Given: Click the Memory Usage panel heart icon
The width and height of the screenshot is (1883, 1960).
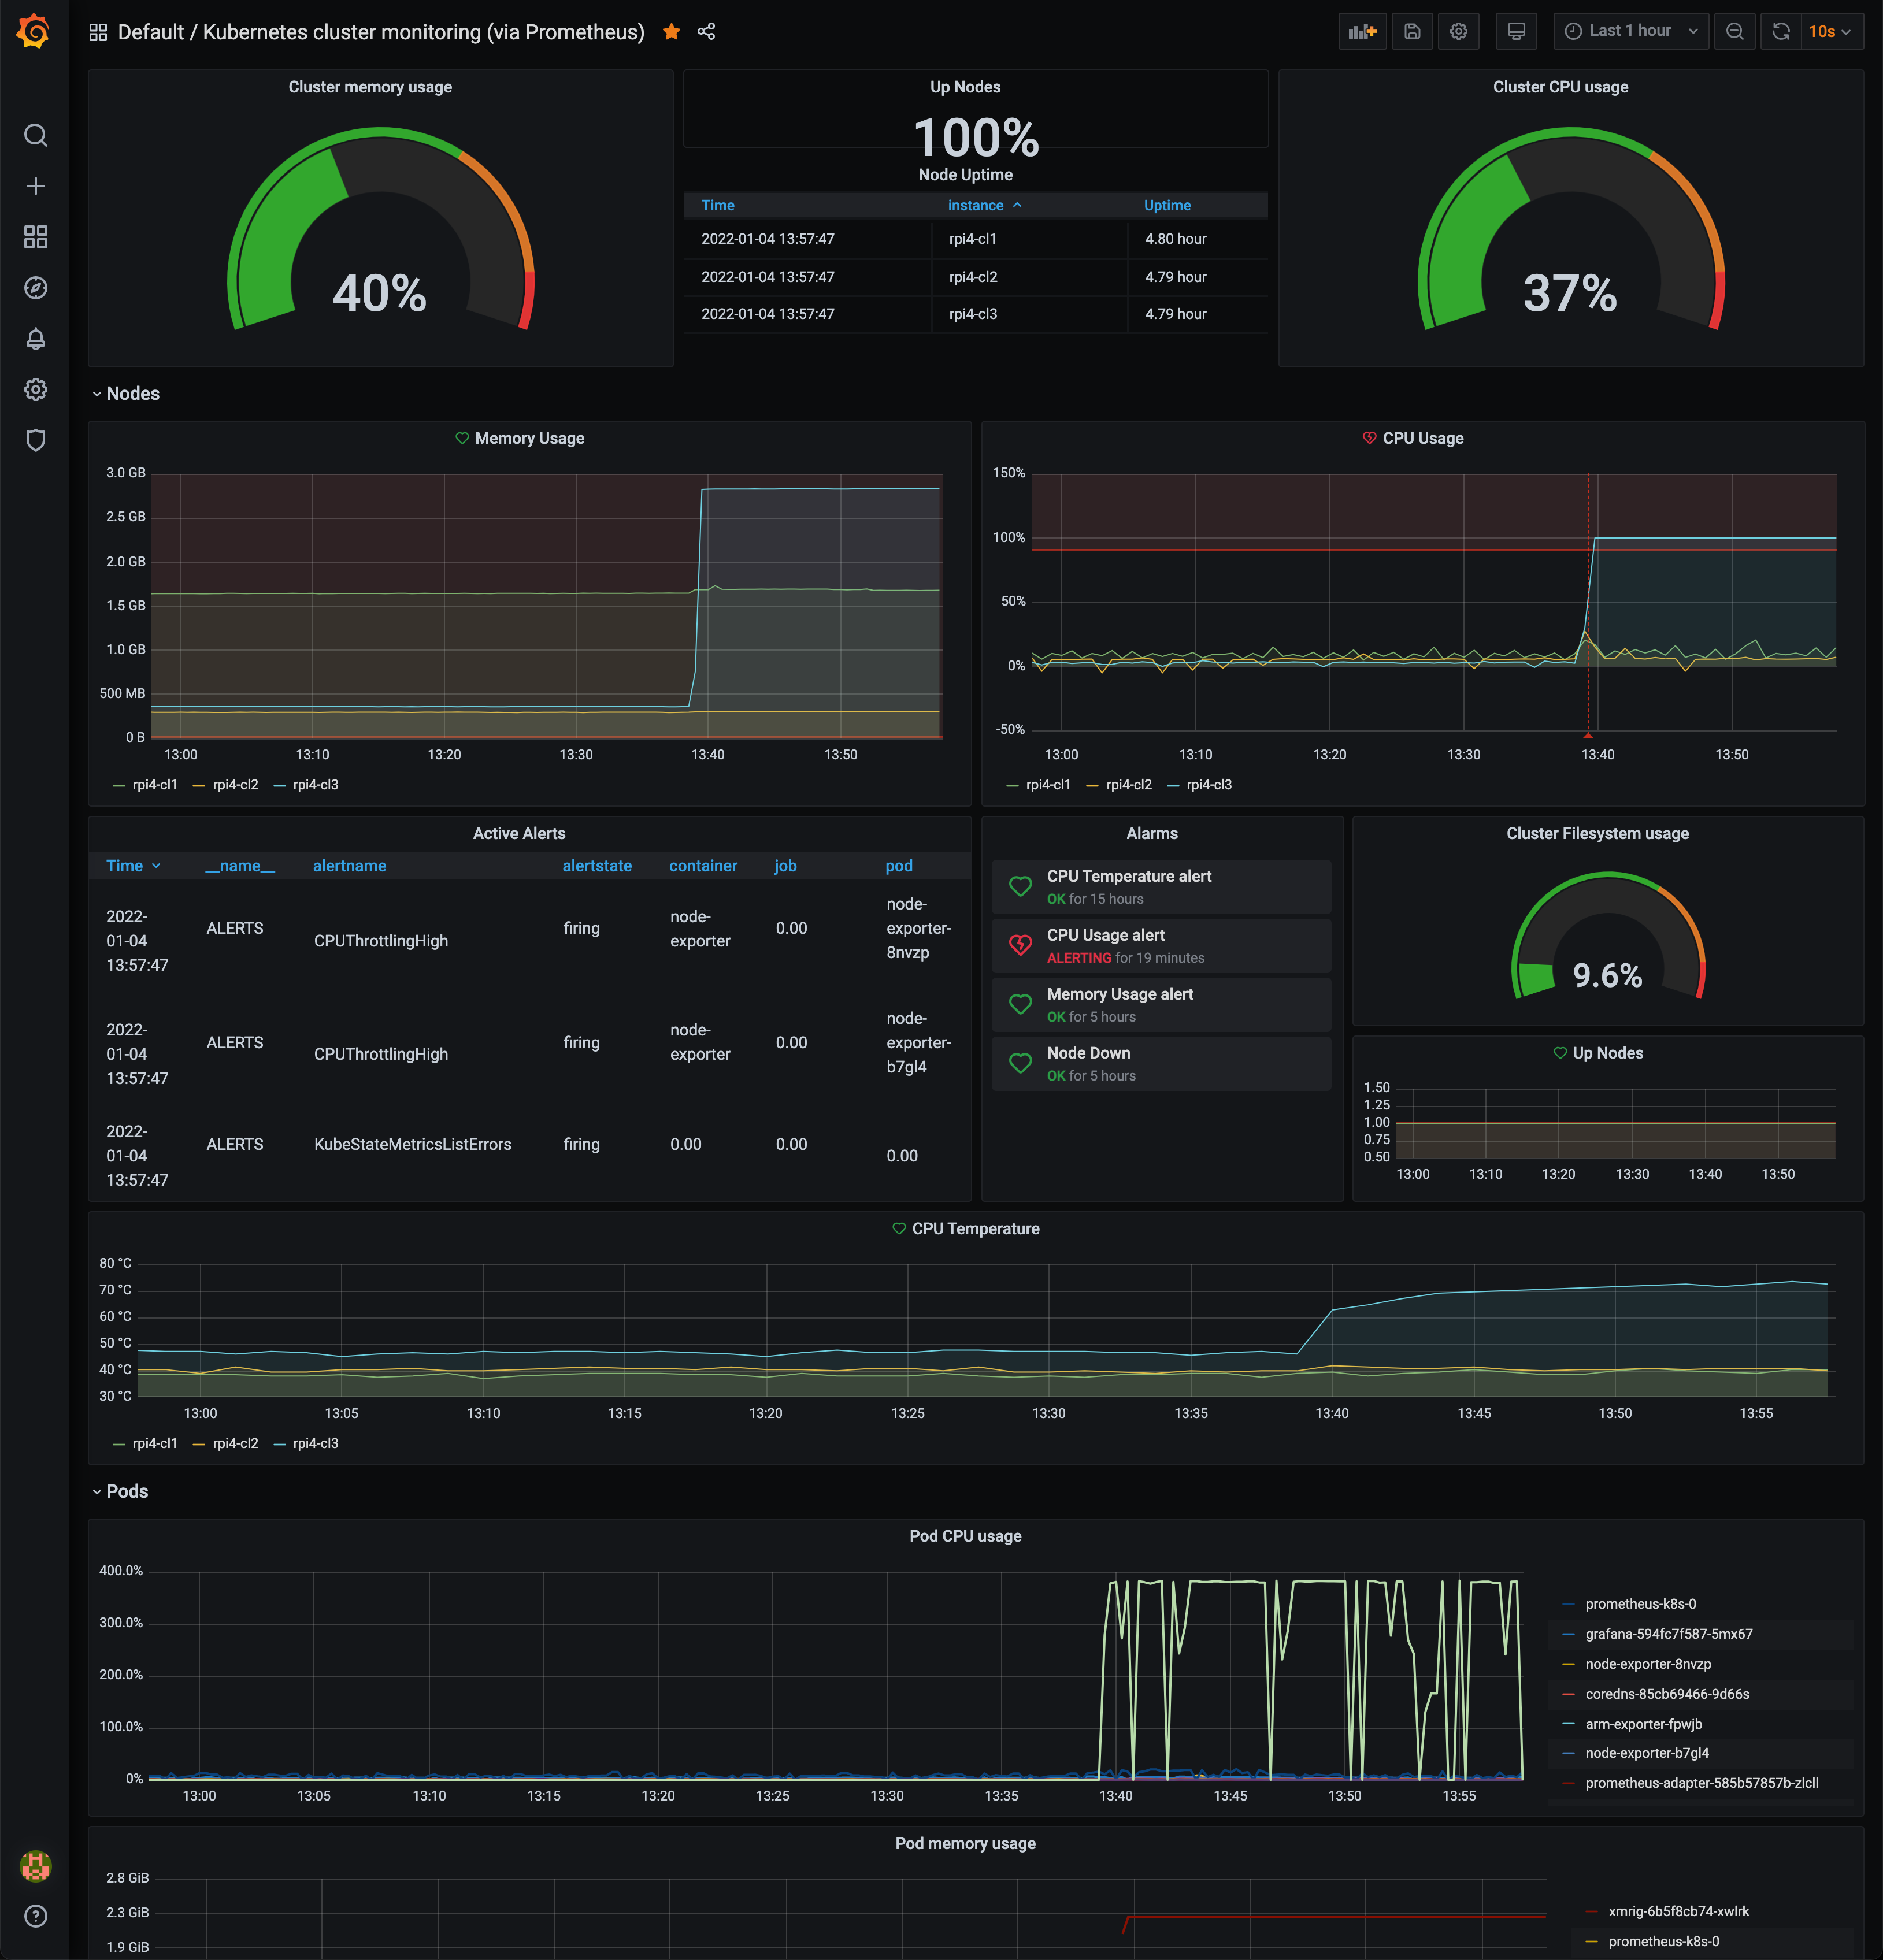Looking at the screenshot, I should click(x=462, y=438).
